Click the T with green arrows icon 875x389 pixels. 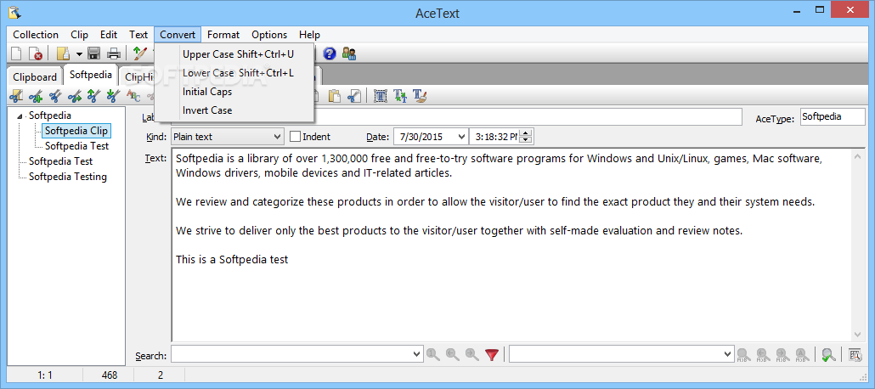(400, 96)
